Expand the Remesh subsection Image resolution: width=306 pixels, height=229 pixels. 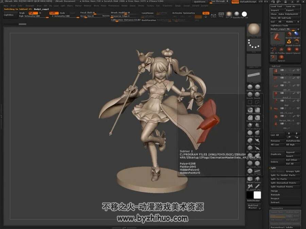coord(275,195)
